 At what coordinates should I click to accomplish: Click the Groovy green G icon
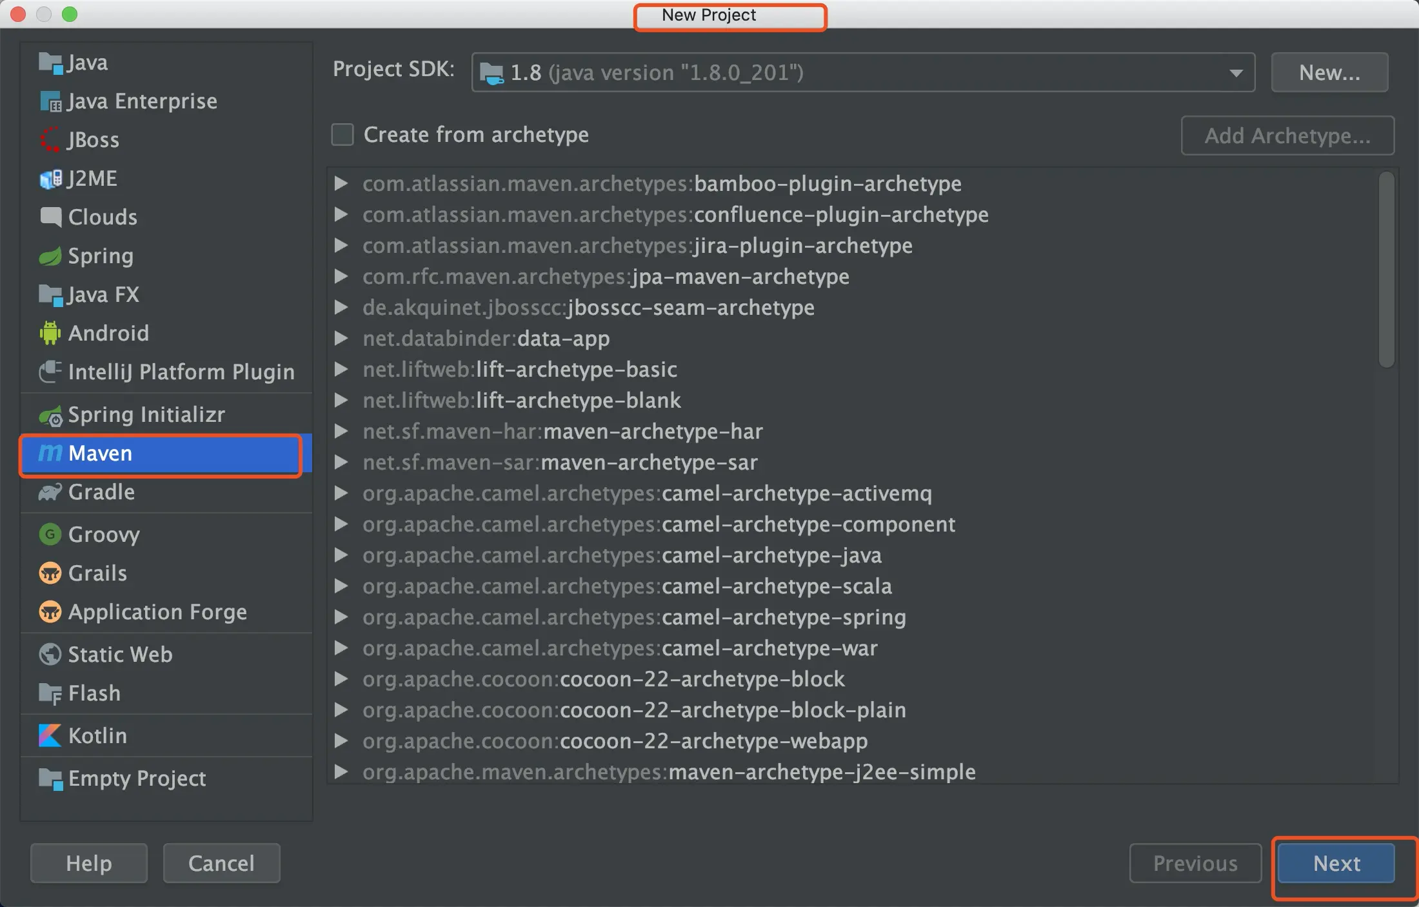click(x=50, y=534)
